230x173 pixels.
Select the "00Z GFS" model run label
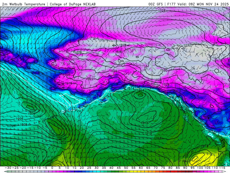(156, 4)
